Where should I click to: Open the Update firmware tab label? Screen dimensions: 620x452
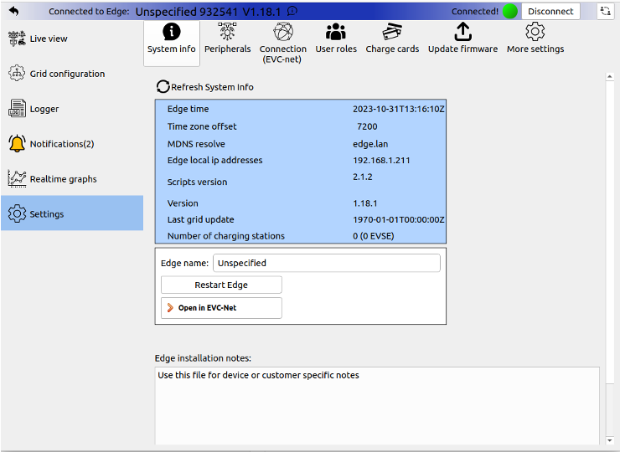tap(463, 49)
